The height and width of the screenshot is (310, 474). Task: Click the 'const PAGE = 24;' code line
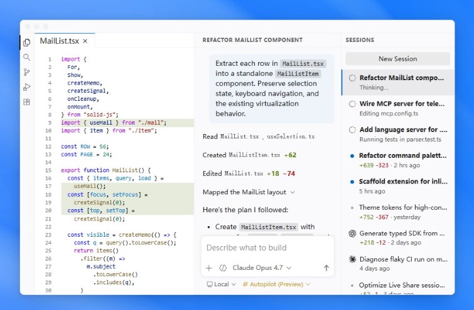[86, 155]
